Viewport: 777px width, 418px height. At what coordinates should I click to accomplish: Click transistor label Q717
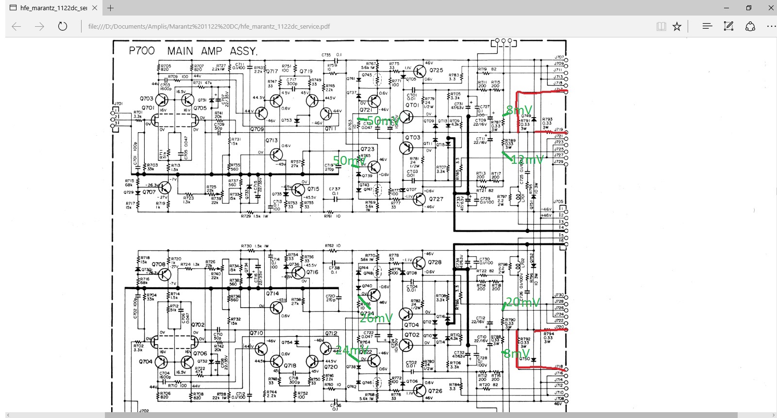(x=271, y=71)
